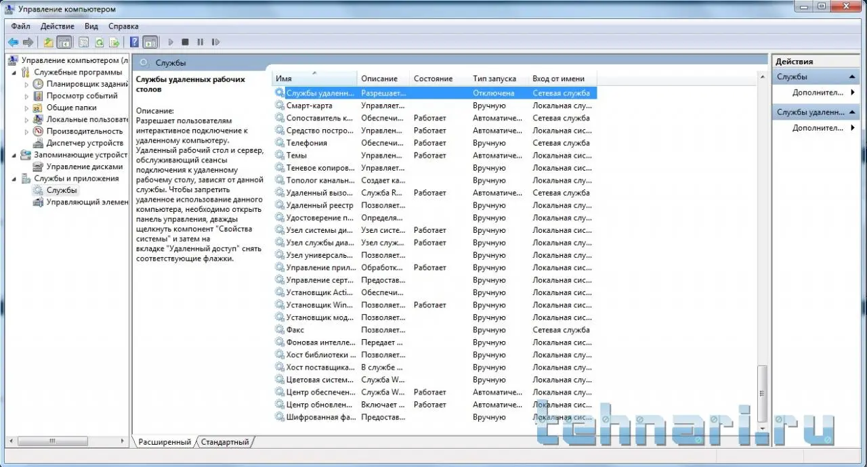The height and width of the screenshot is (467, 867).
Task: Click the tree pane horizontal scrollbar thumb
Action: click(x=52, y=441)
